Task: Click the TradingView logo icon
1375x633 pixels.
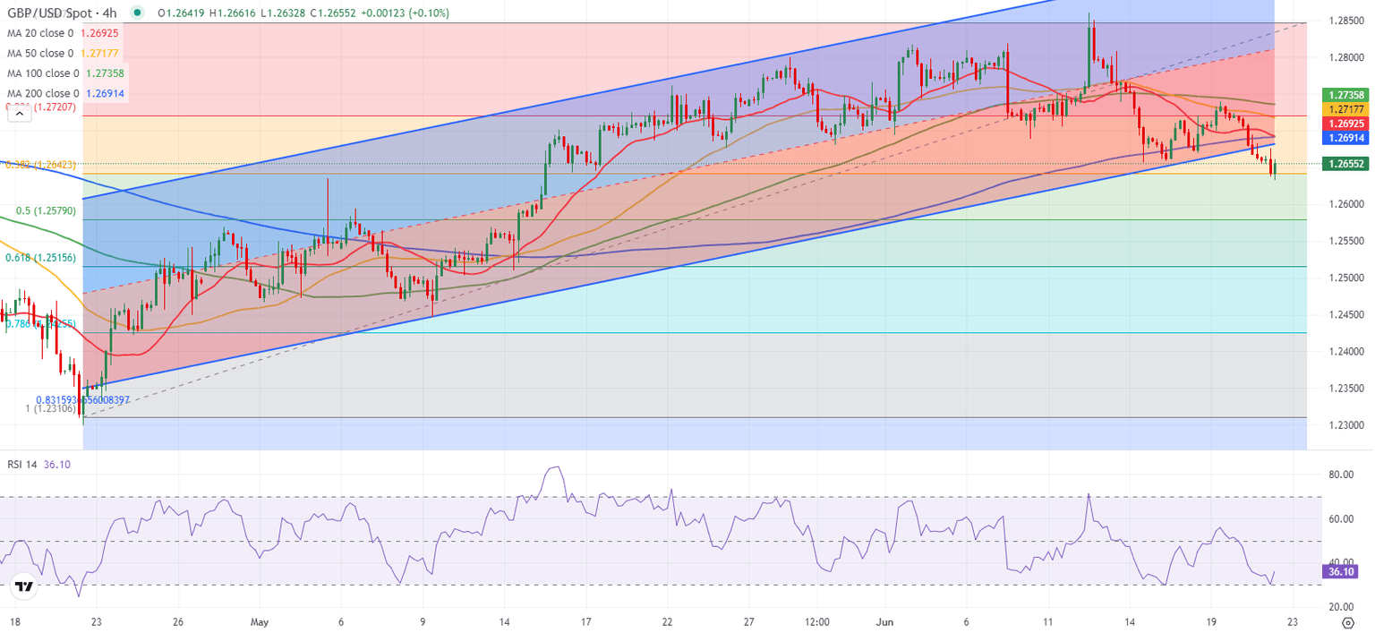Action: point(24,586)
